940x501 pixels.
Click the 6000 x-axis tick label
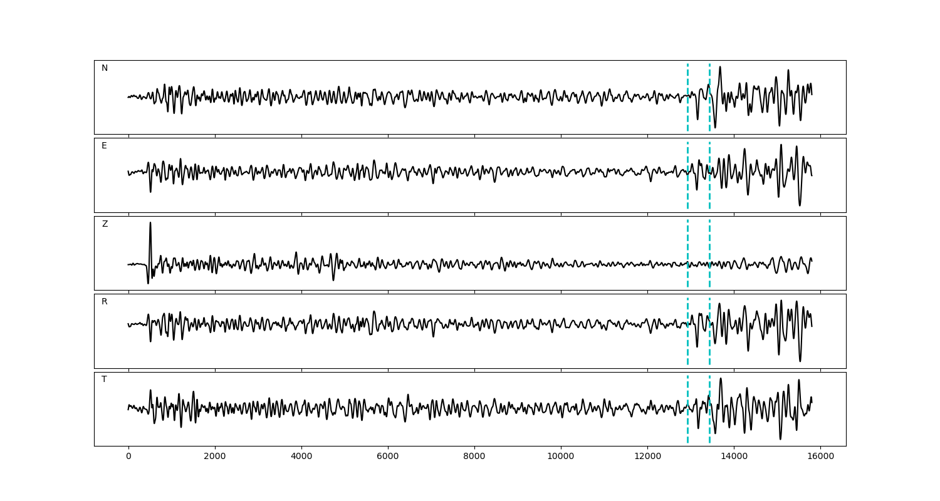pos(388,457)
